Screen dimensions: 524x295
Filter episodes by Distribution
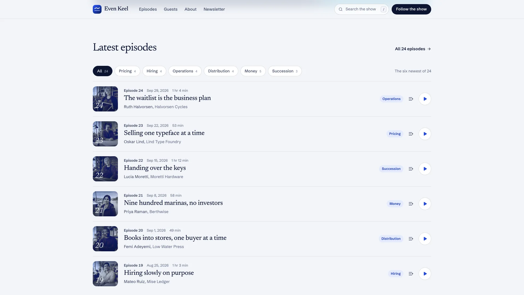pyautogui.click(x=221, y=71)
